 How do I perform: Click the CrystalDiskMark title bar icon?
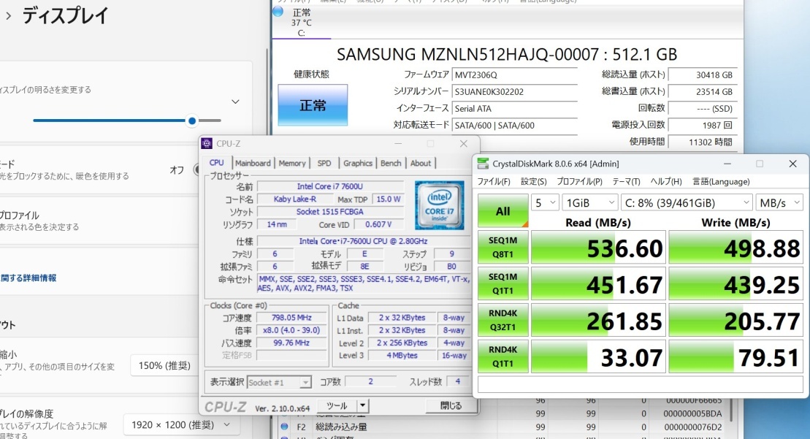pyautogui.click(x=484, y=164)
